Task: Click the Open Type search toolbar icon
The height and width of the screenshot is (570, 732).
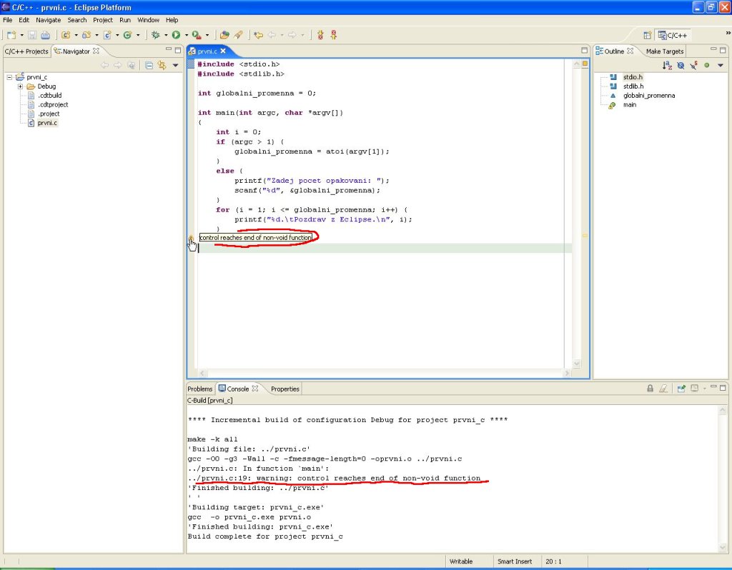Action: tap(224, 34)
